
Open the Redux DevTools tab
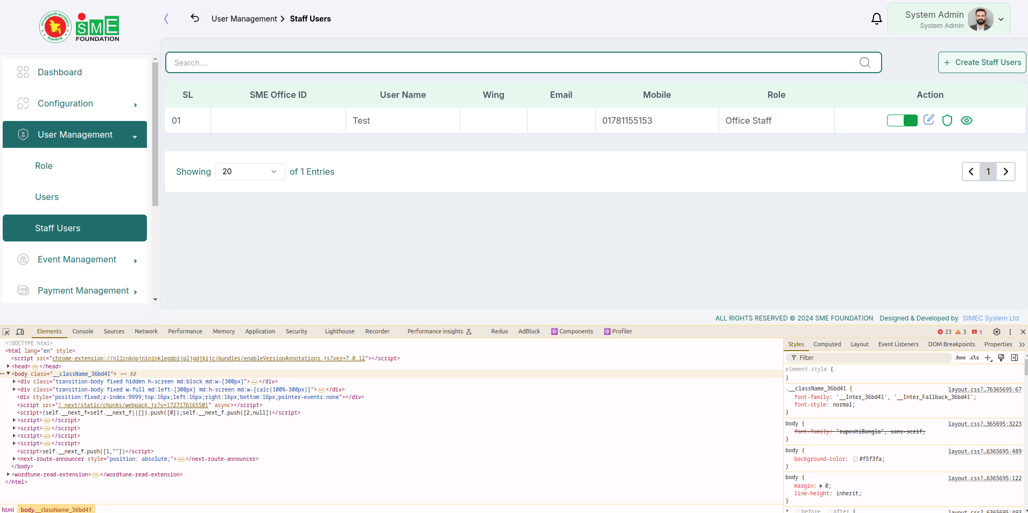point(499,331)
